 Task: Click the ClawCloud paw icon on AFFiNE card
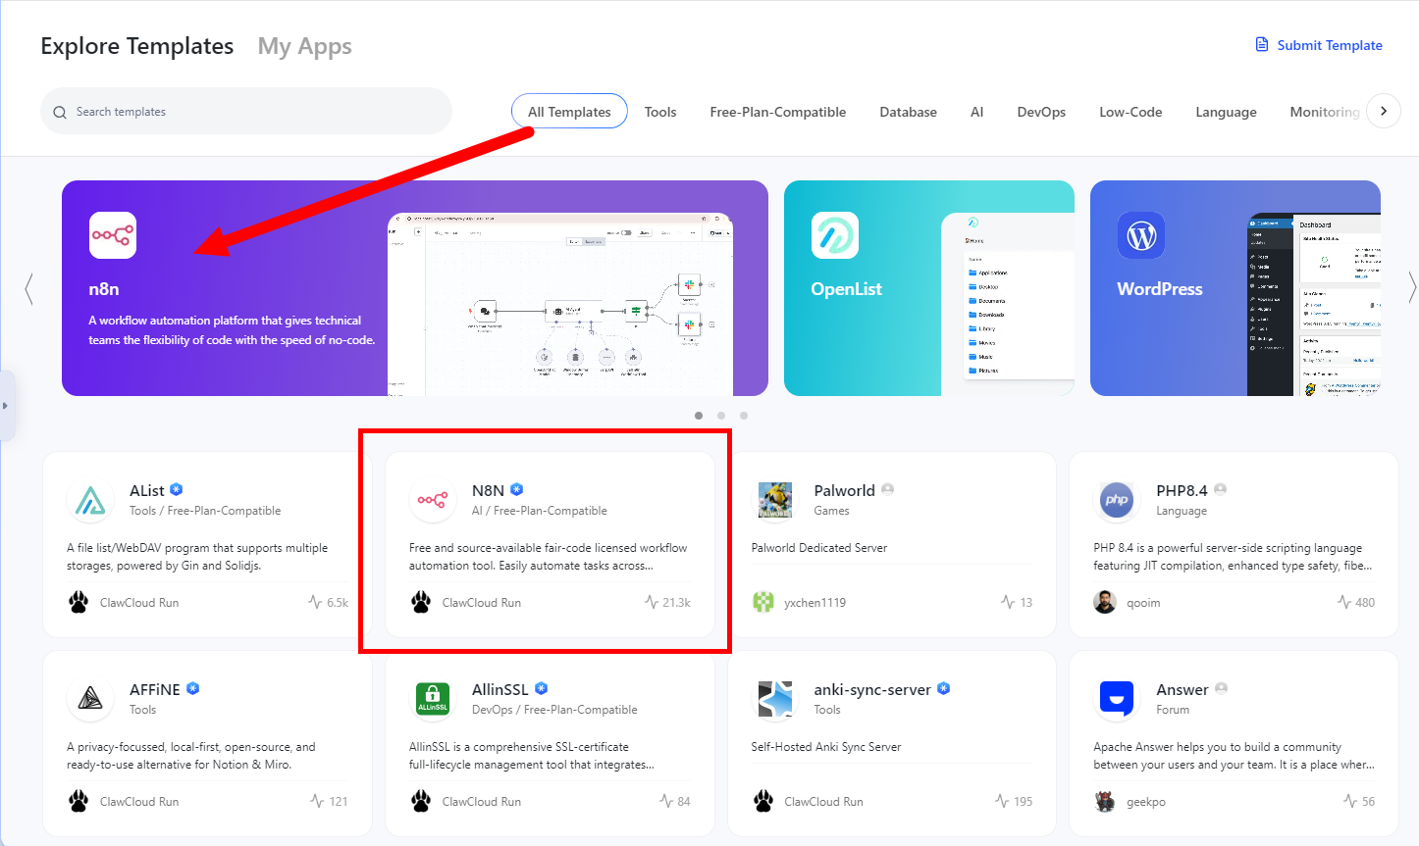79,801
